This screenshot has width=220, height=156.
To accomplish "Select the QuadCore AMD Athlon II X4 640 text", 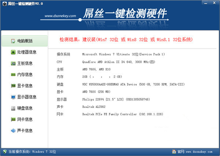I will [x=118, y=62].
